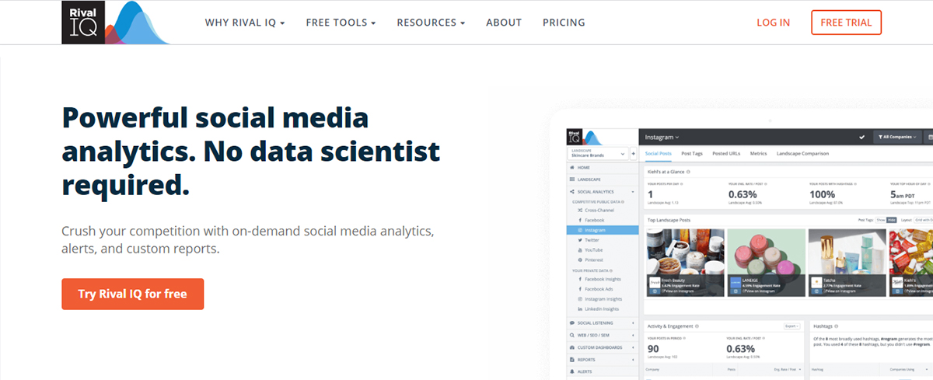This screenshot has width=933, height=380.
Task: Click View on Instagram under Tatcha
Action: click(x=840, y=291)
